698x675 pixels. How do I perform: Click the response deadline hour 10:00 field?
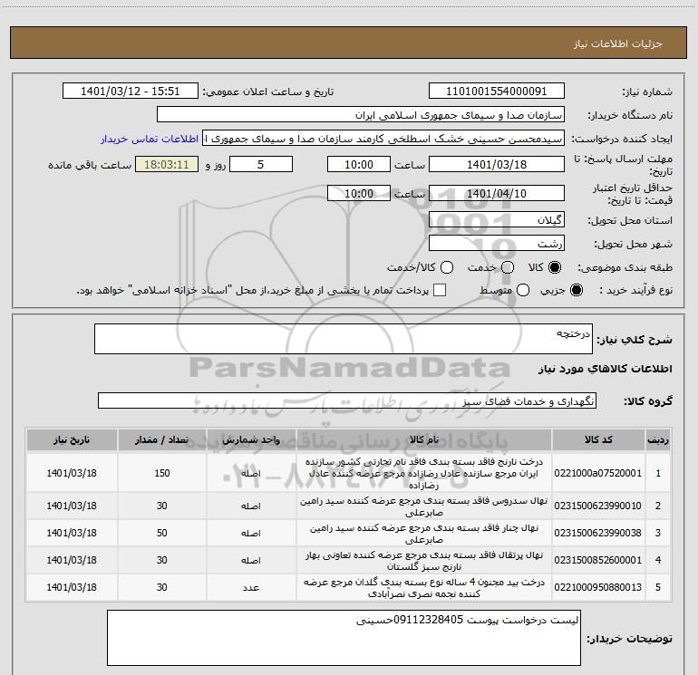(x=359, y=165)
